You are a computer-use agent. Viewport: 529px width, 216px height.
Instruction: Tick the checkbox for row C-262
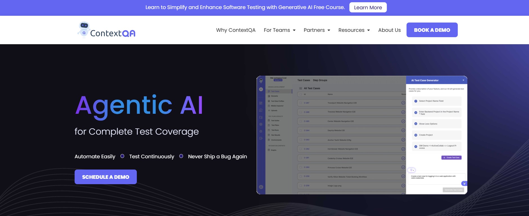coord(300,149)
